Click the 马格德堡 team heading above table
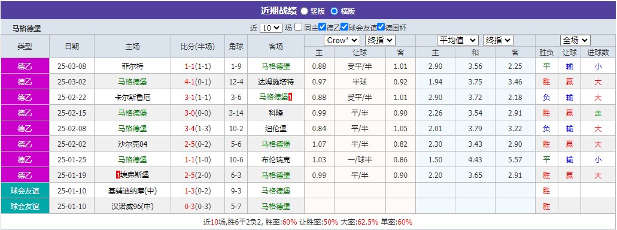This screenshot has height=230, width=617. [27, 28]
